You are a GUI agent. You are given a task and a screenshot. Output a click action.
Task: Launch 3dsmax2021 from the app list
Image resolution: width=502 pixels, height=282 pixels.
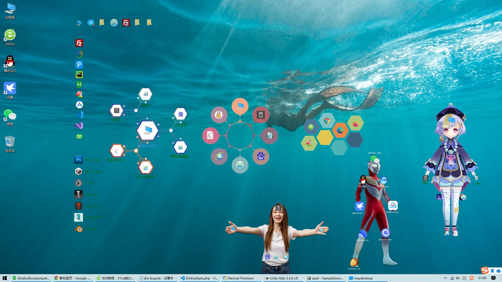(88, 217)
